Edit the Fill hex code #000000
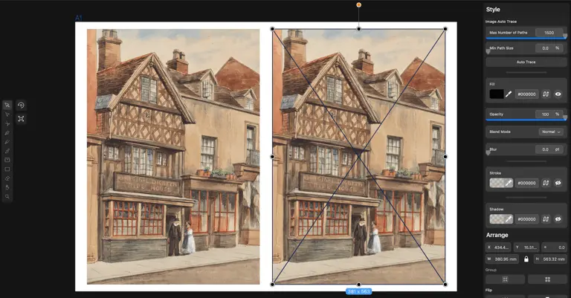571x298 pixels. [526, 94]
